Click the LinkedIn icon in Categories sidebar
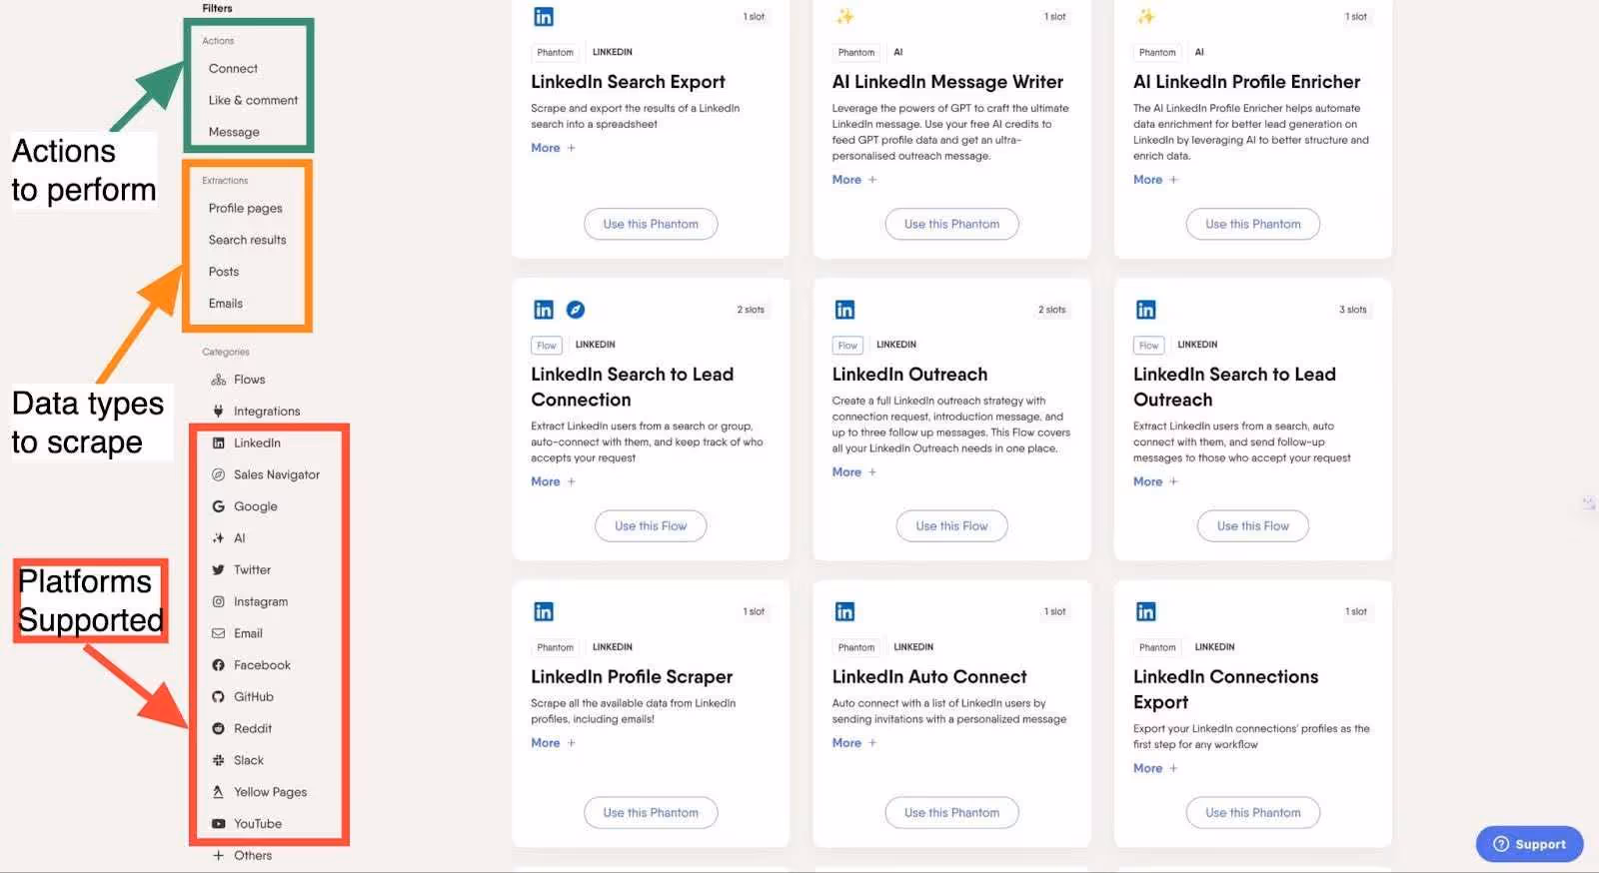Image resolution: width=1599 pixels, height=873 pixels. [218, 443]
